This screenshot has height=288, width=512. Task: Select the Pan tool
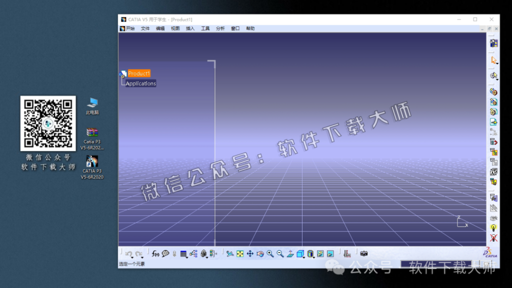click(x=249, y=254)
